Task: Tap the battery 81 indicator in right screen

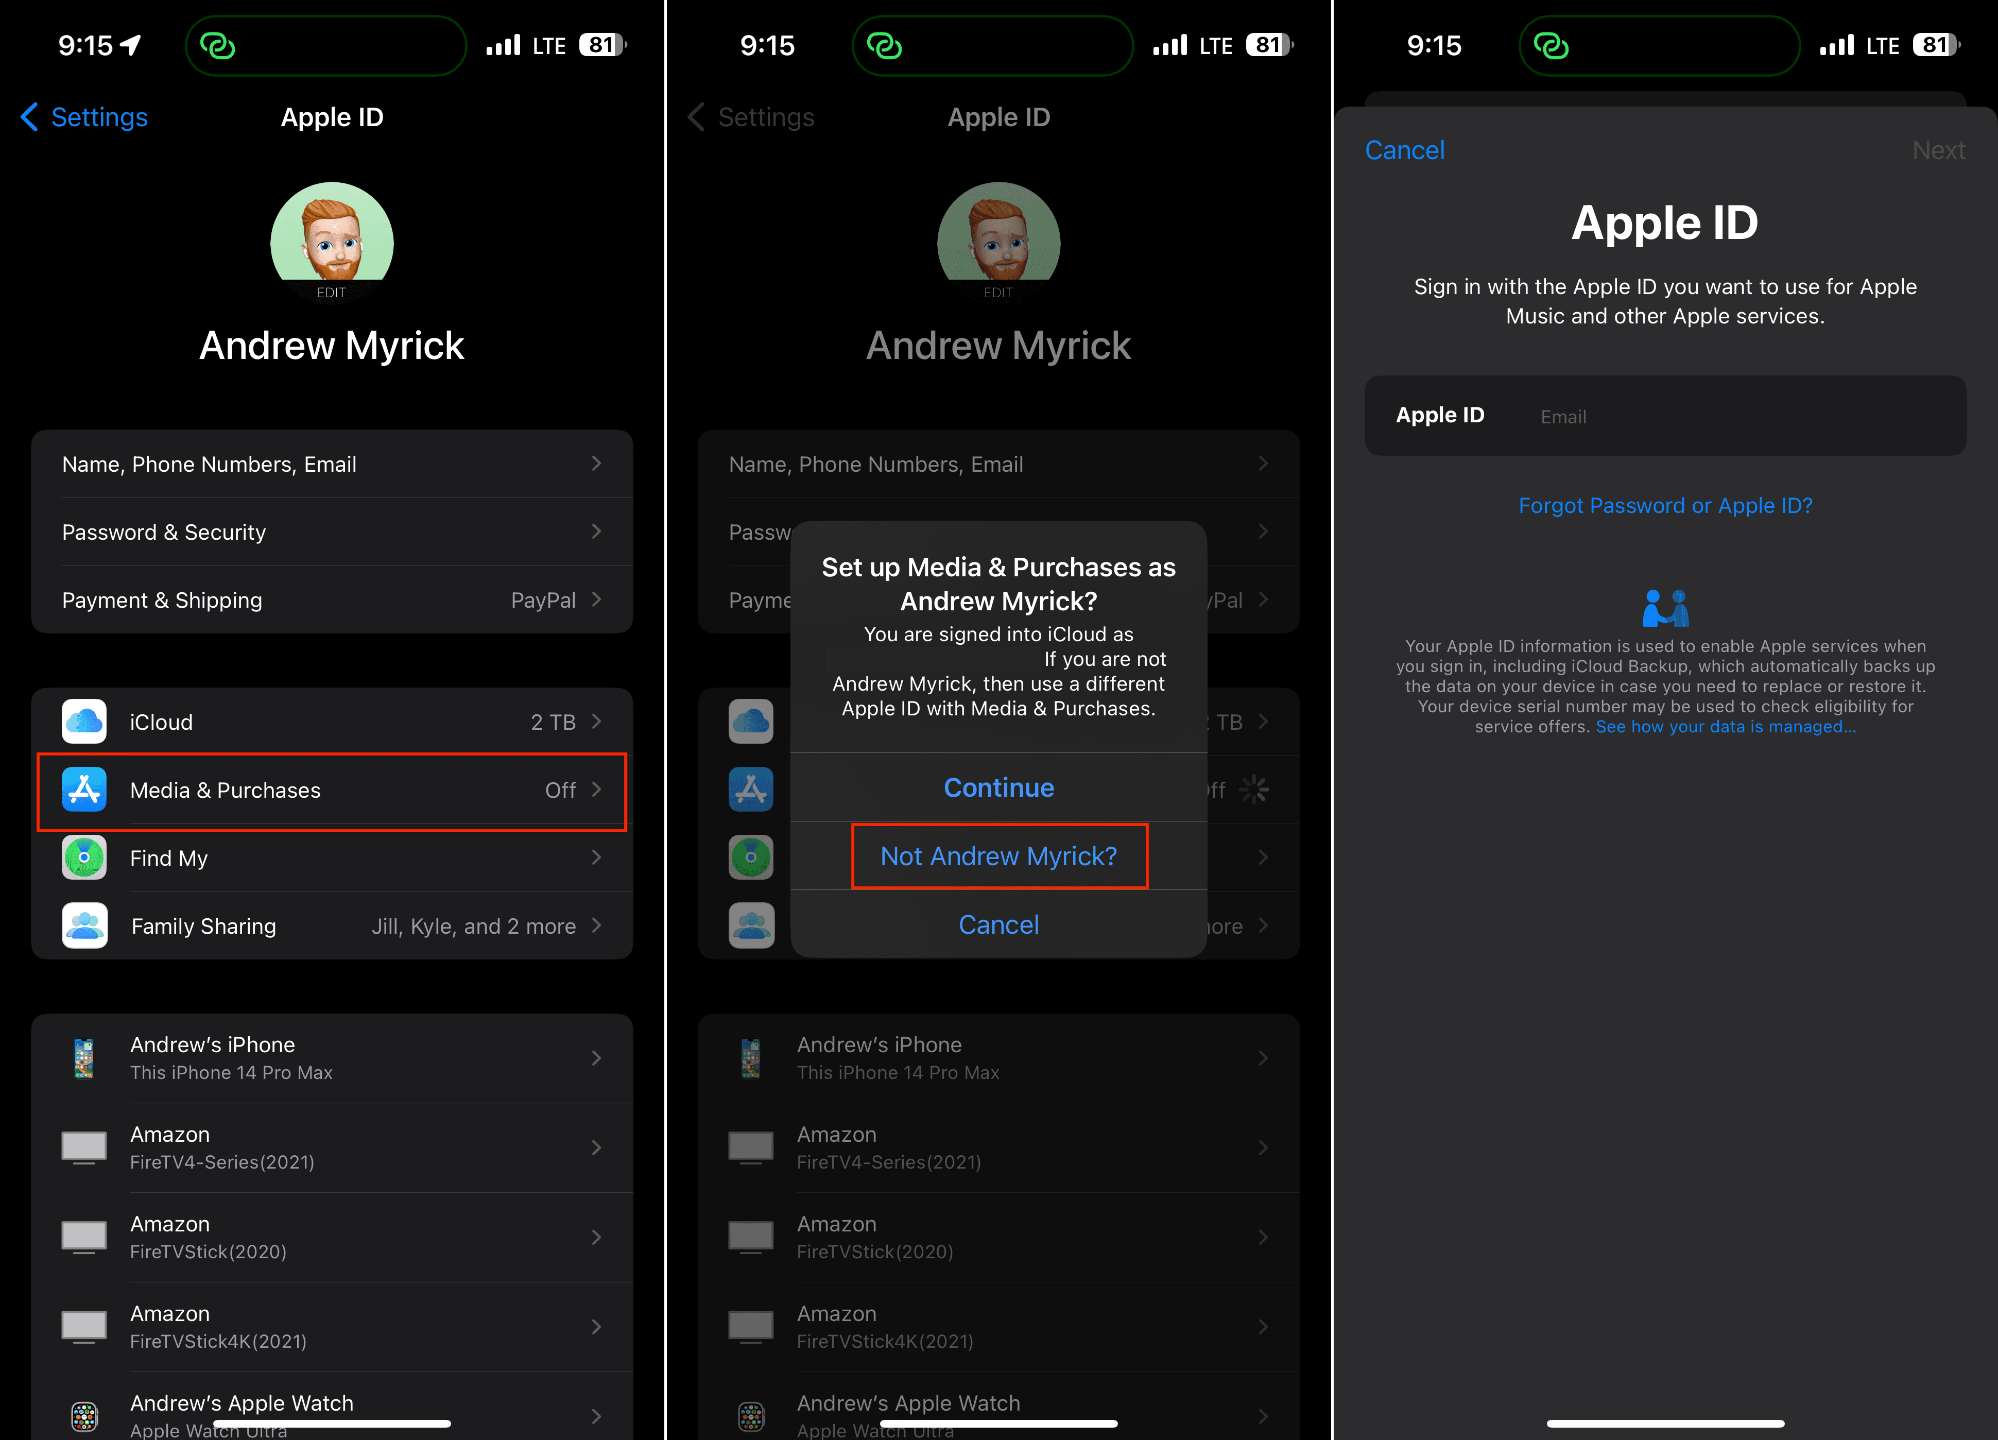Action: 1936,45
